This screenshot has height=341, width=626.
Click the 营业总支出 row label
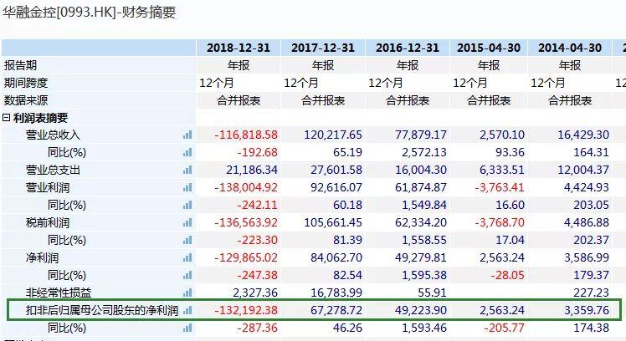tap(53, 170)
